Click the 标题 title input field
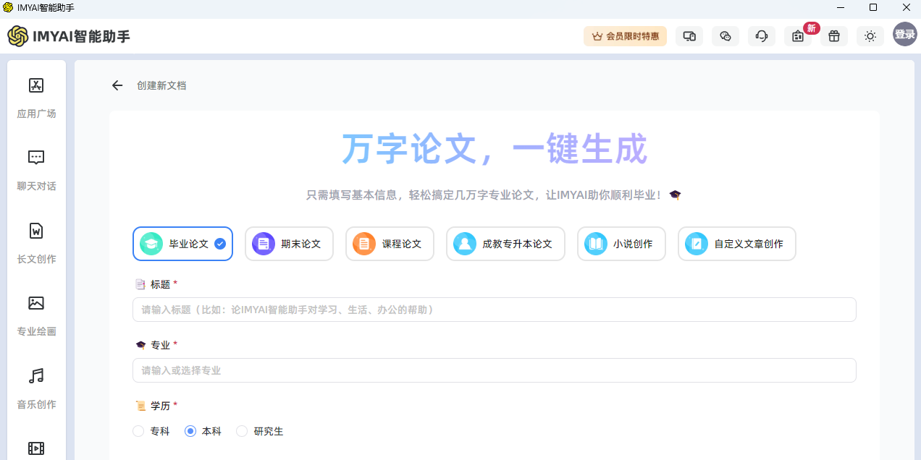Screen dimensions: 921x460 (x=494, y=310)
